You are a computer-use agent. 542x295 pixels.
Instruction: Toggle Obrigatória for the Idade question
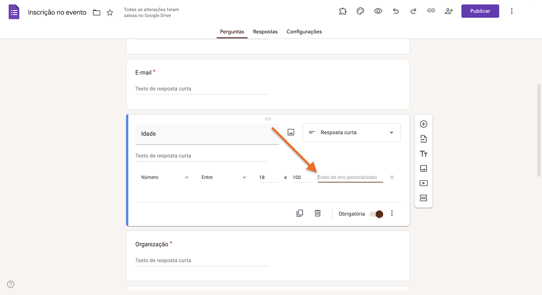pyautogui.click(x=376, y=214)
